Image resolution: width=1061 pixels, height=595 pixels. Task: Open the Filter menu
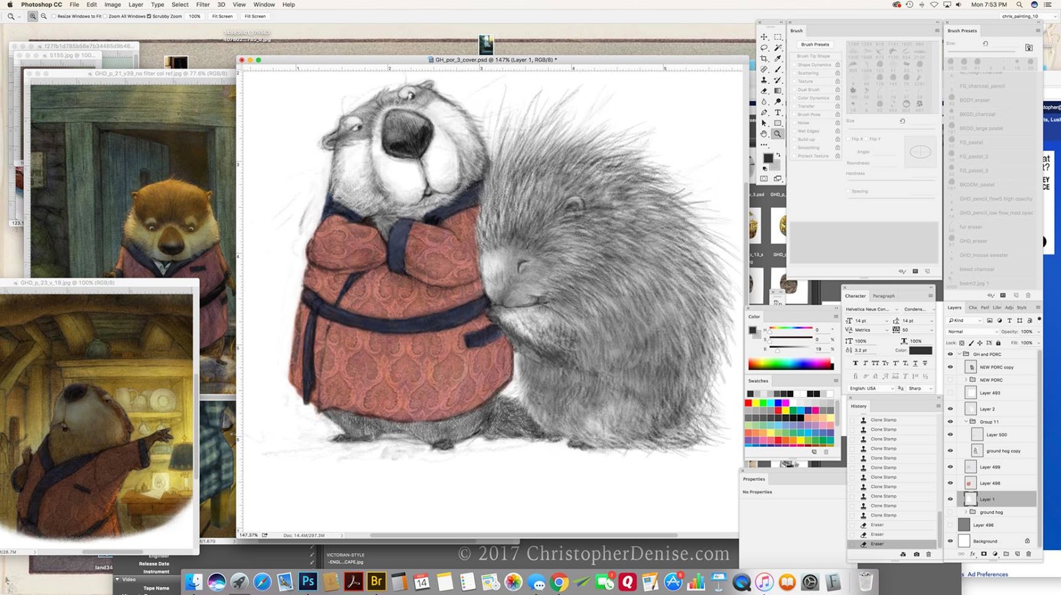point(203,5)
